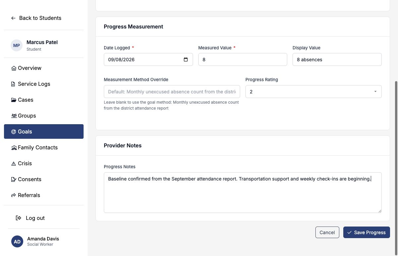The image size is (398, 256).
Task: Open the Consents page
Action: 44,179
